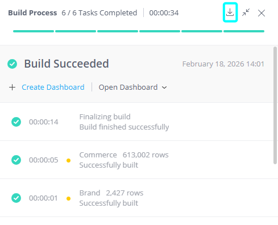Click the yellow dot on Brand row
This screenshot has height=225, width=278.
click(x=69, y=198)
